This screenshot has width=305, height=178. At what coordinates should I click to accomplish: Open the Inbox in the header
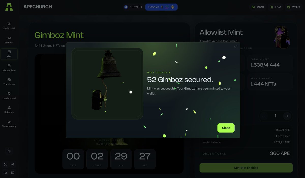pyautogui.click(x=258, y=7)
